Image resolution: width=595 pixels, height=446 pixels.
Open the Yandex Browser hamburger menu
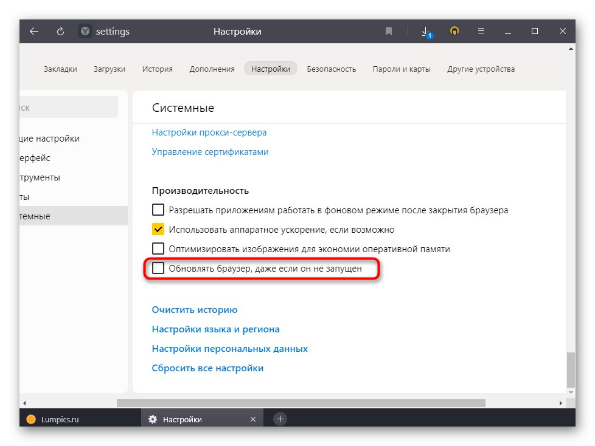[481, 31]
